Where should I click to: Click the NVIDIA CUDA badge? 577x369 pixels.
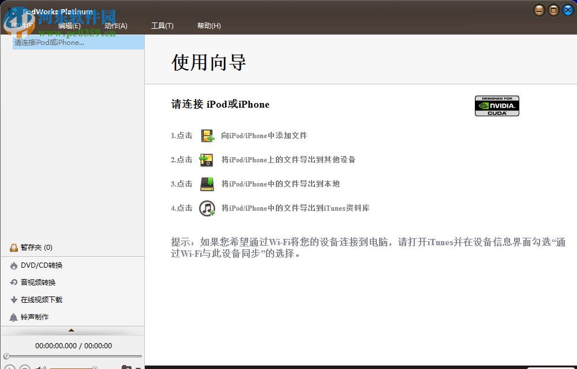497,105
